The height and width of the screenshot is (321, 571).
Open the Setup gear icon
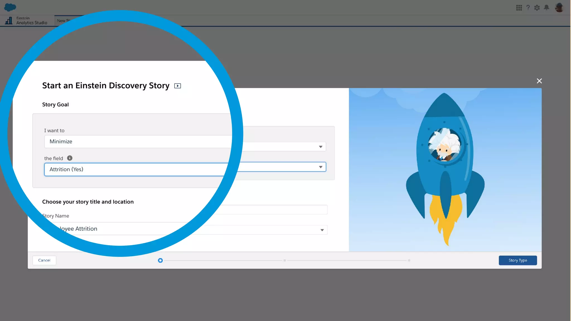tap(537, 8)
